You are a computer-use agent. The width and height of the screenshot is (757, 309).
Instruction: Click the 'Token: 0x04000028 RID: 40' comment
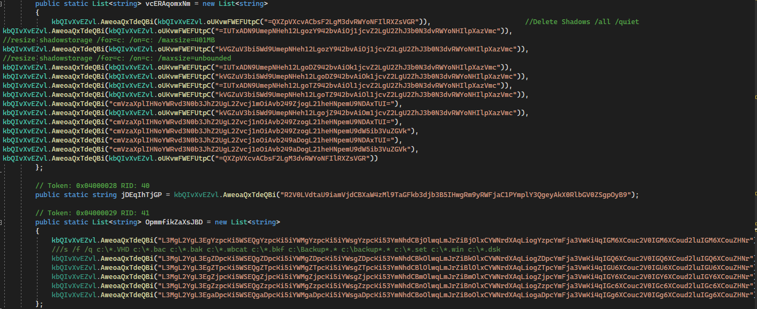[x=92, y=186]
